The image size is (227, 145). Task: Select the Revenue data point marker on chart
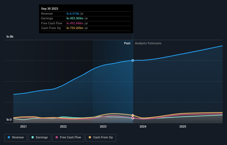pyautogui.click(x=133, y=60)
